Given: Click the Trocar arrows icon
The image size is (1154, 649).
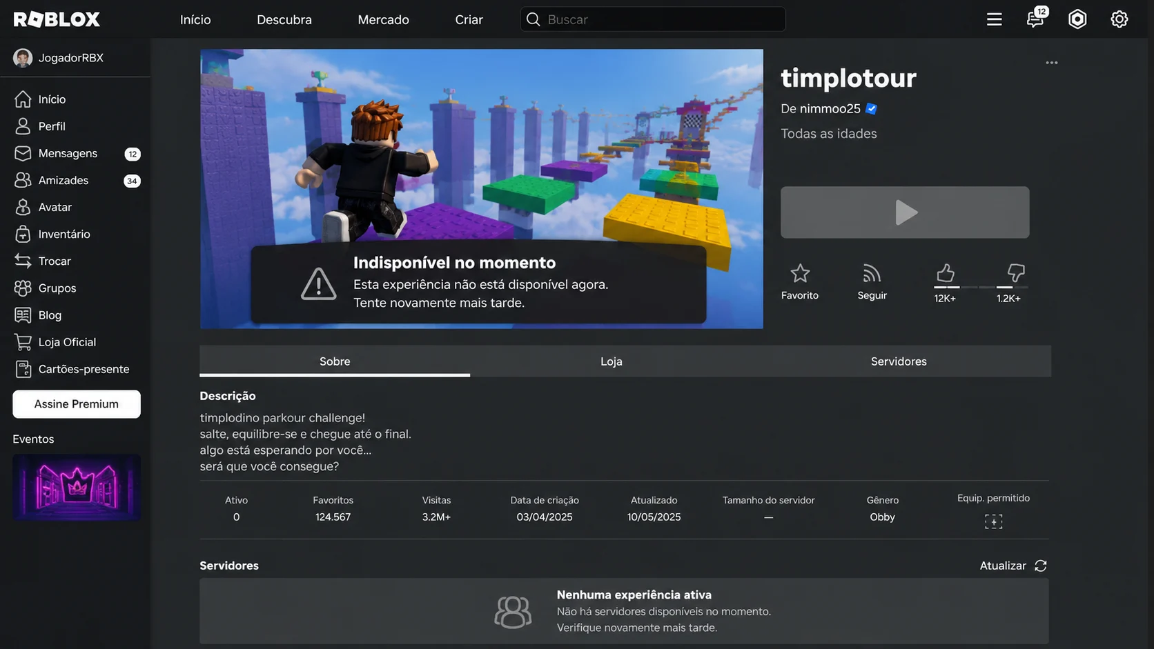Looking at the screenshot, I should pos(23,261).
